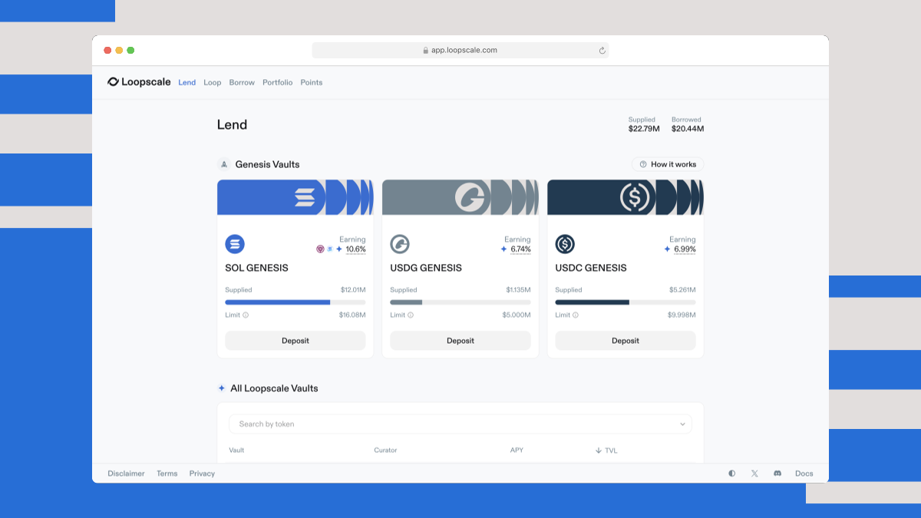Open the X (Twitter) icon in footer
921x518 pixels.
[754, 473]
